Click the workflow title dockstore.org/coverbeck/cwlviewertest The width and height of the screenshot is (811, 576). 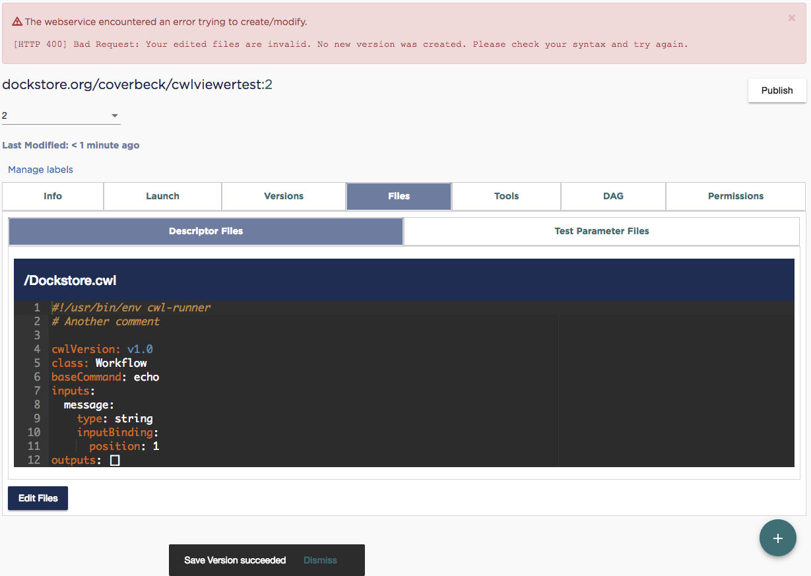[x=137, y=84]
